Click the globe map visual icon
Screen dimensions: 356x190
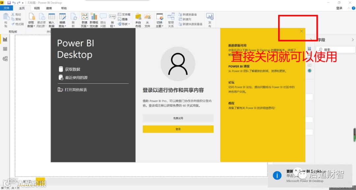coord(310,71)
